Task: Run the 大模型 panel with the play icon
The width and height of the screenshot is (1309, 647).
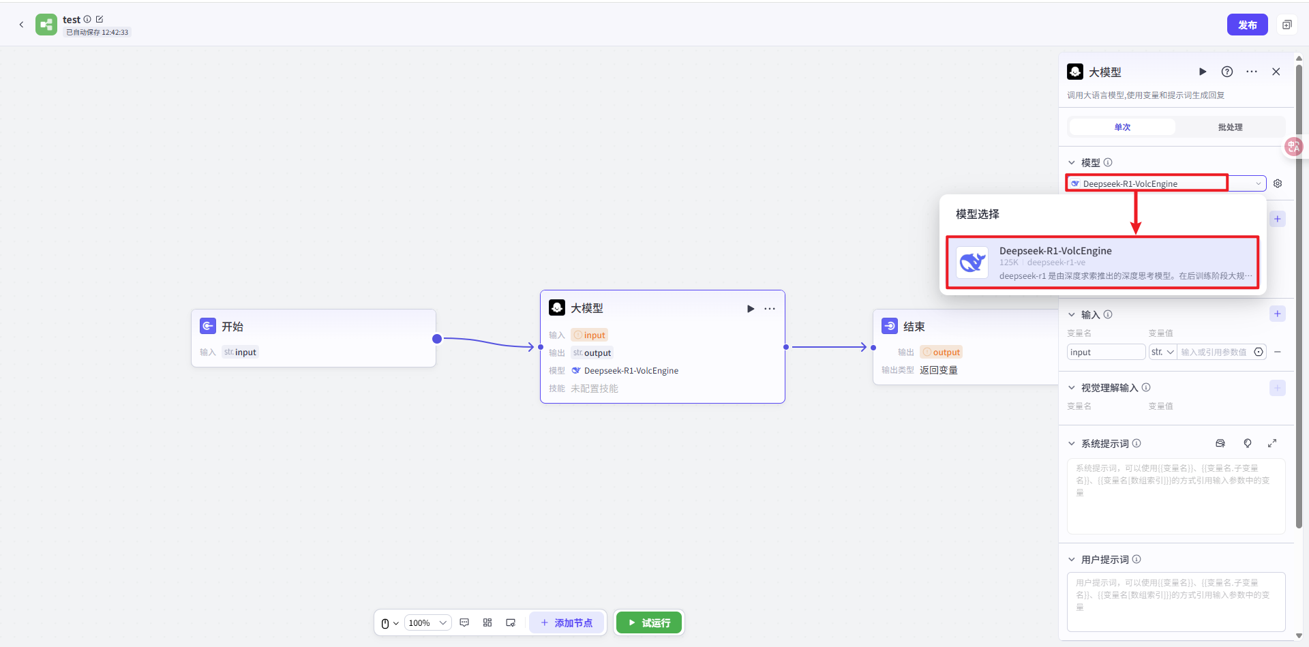Action: pos(1203,72)
